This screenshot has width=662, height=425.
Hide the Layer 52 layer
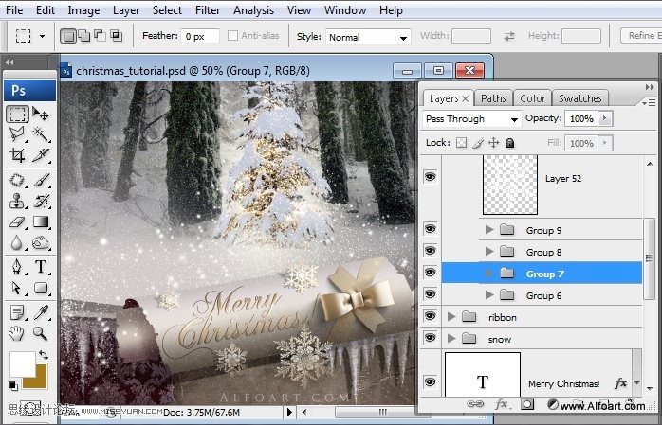pyautogui.click(x=431, y=177)
